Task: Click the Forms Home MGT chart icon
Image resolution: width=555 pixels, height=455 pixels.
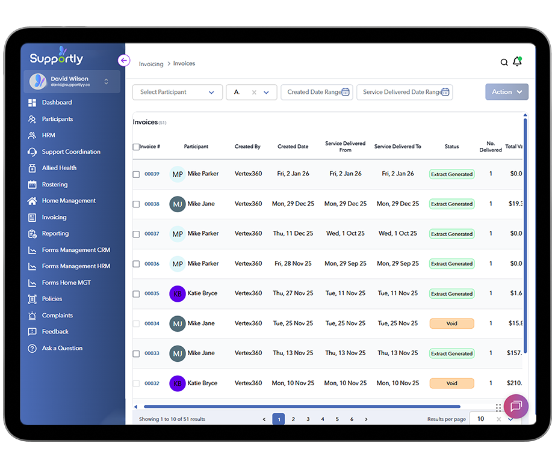Action: 33,283
